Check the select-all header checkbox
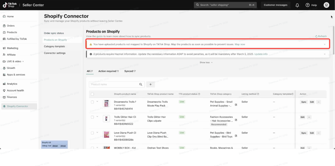 pyautogui.click(x=92, y=94)
